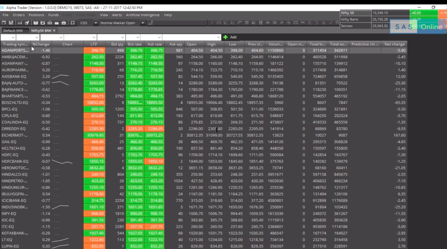
Task: Click the chart icon after Normal Market Open
Action: coord(151,23)
